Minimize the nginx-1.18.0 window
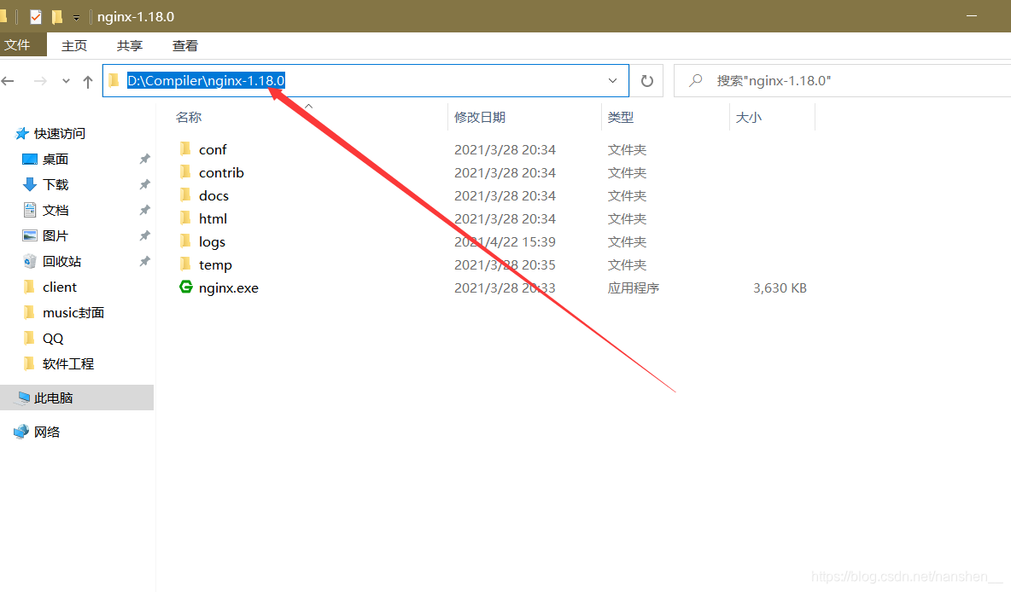Screen dimensions: 1011x592 (972, 16)
